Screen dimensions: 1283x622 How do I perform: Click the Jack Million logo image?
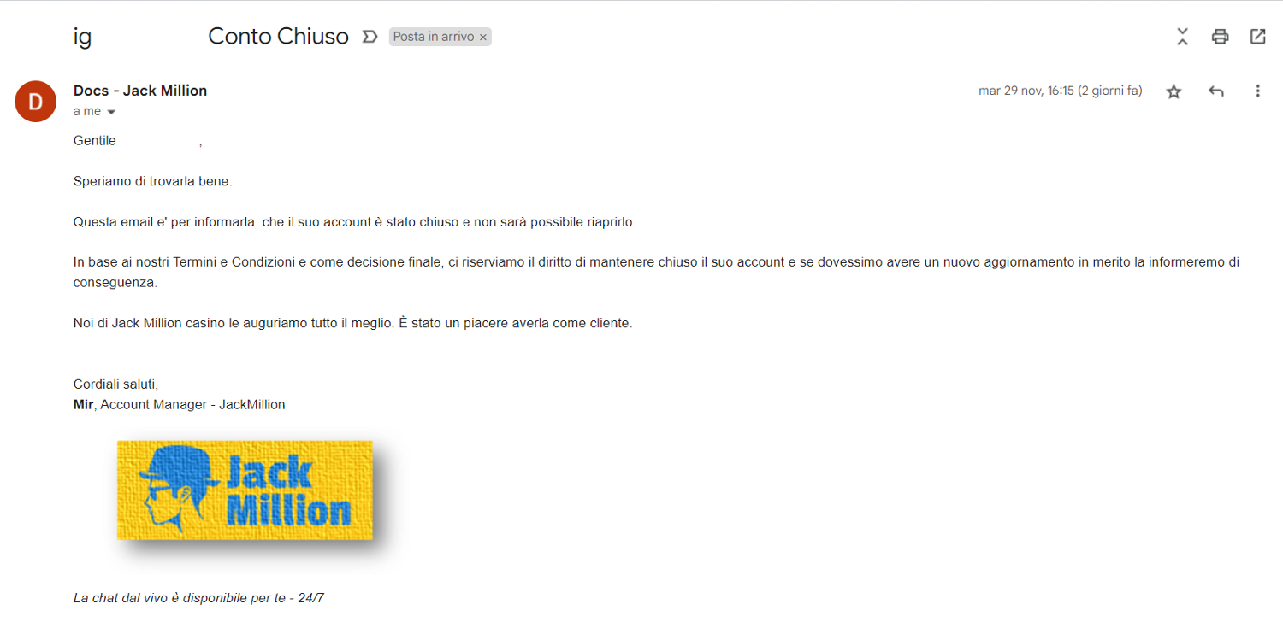point(245,490)
